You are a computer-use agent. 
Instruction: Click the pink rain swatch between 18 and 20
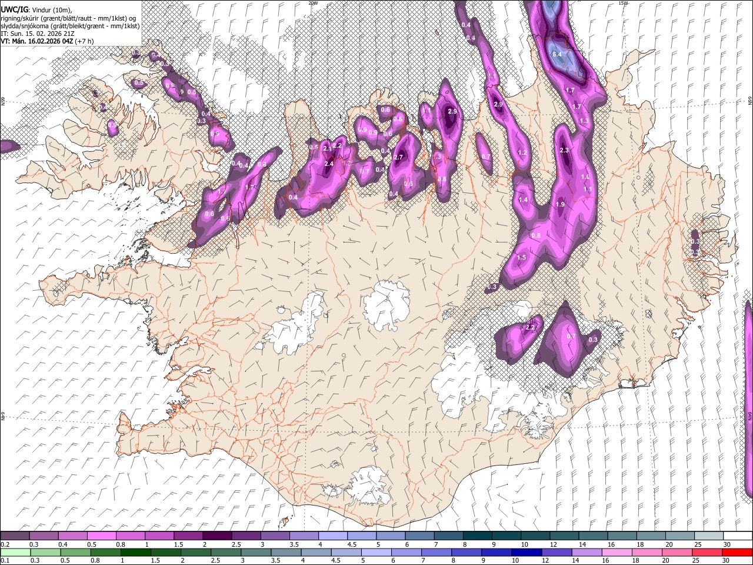647,553
